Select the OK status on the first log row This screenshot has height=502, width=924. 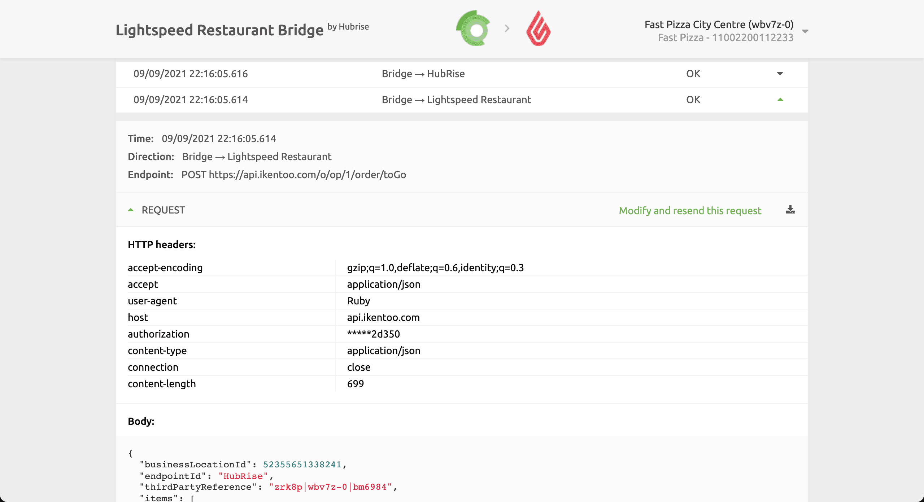pyautogui.click(x=693, y=74)
